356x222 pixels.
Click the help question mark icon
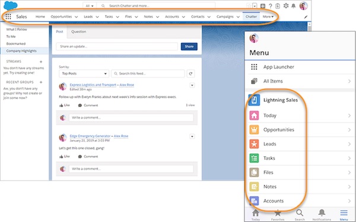tap(270, 6)
